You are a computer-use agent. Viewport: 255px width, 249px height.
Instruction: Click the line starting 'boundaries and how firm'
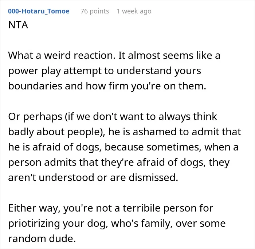[x=107, y=86]
